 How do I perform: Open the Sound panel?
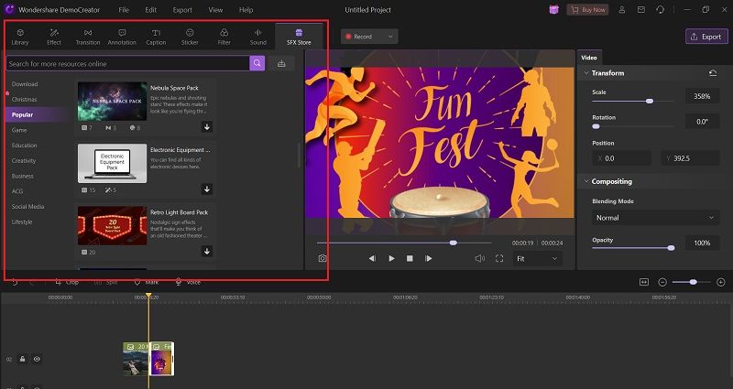click(x=258, y=37)
